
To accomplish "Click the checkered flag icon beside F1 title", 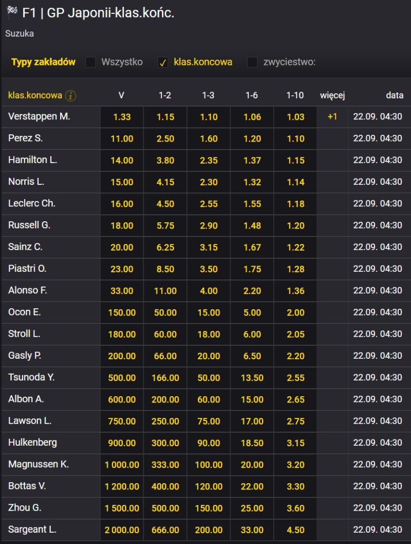I will tap(12, 11).
